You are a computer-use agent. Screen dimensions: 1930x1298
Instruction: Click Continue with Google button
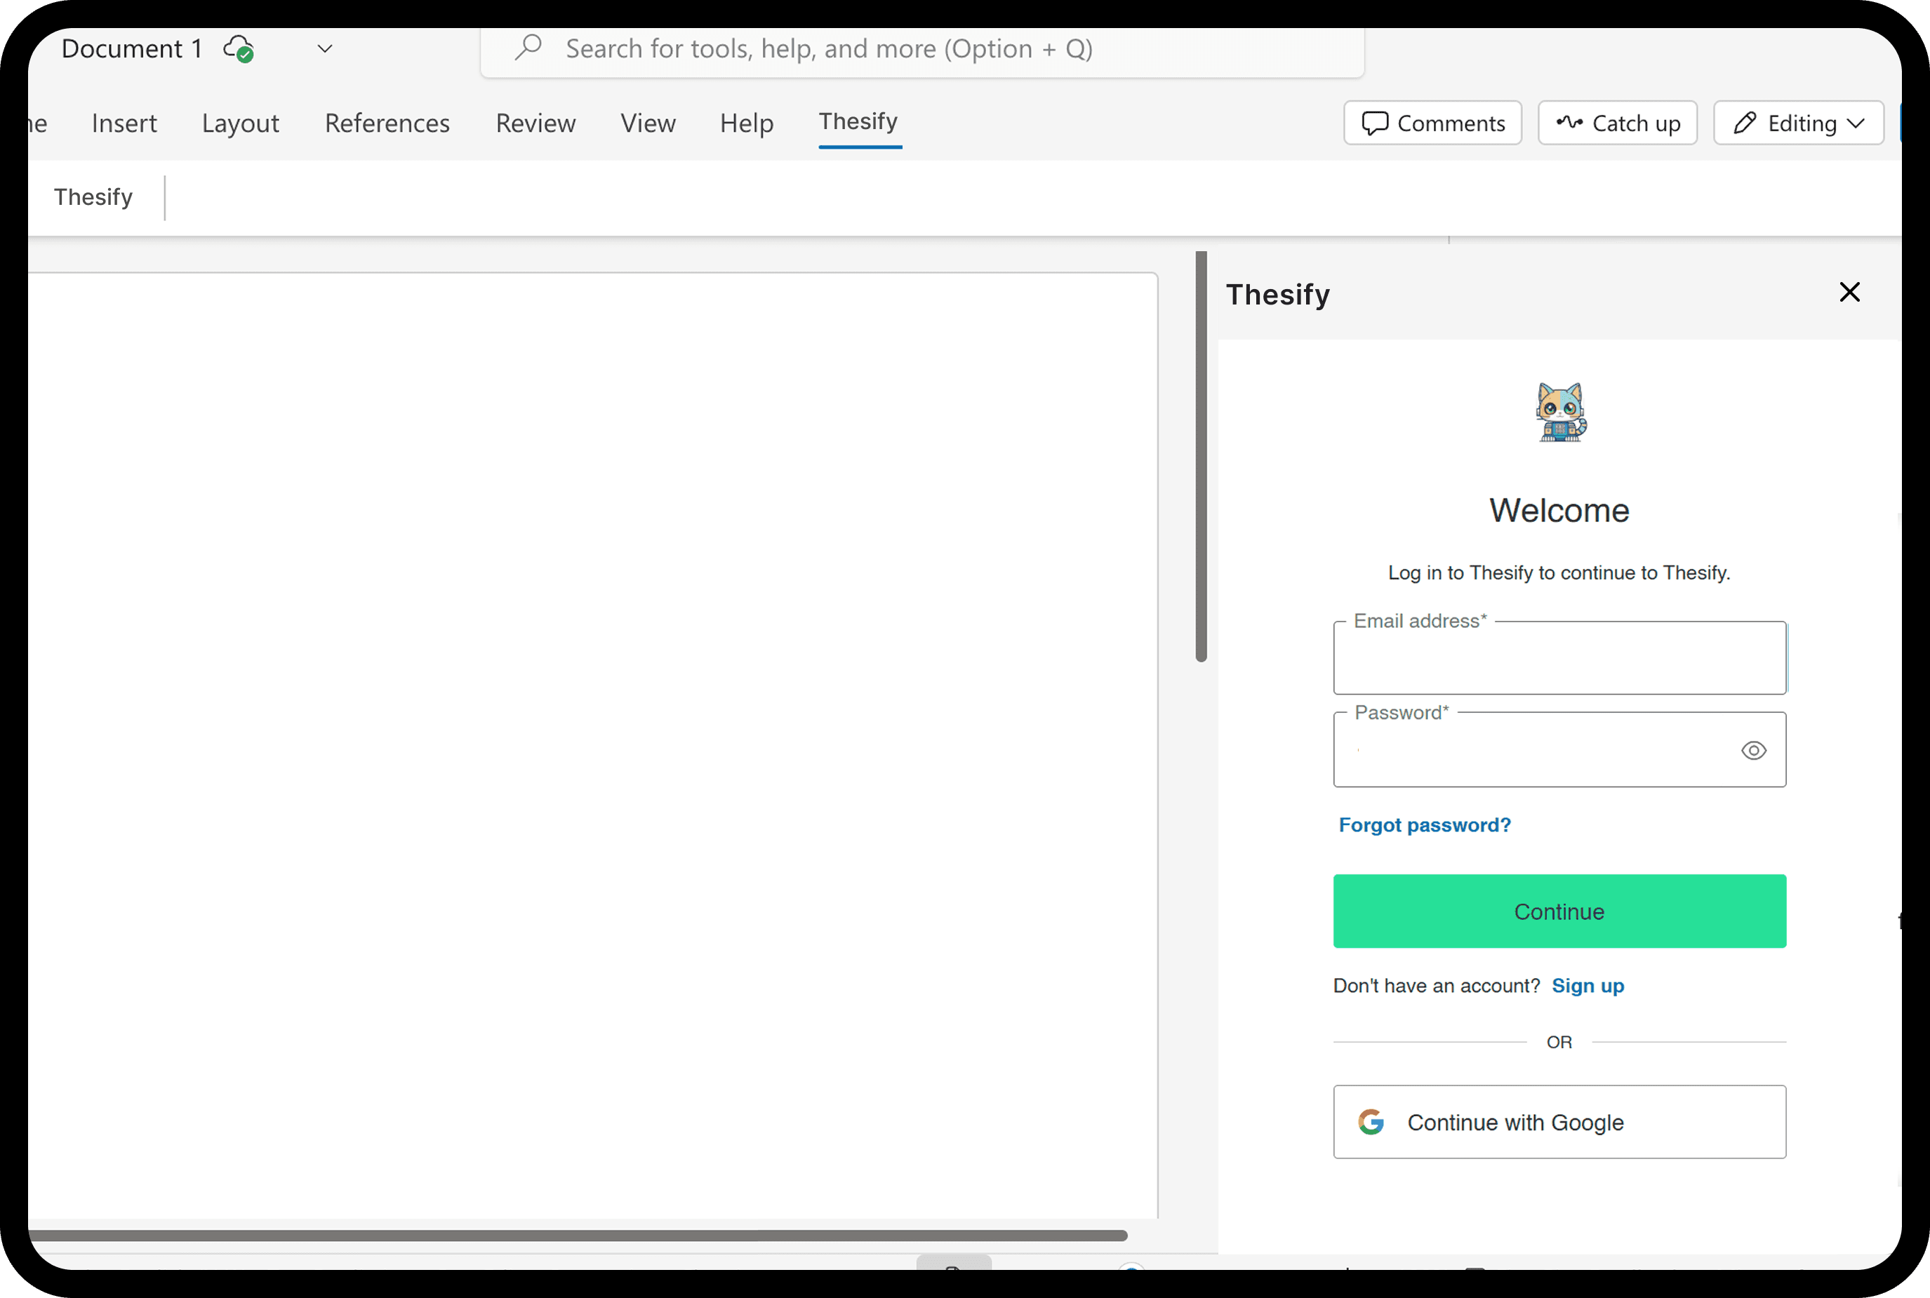click(x=1559, y=1122)
